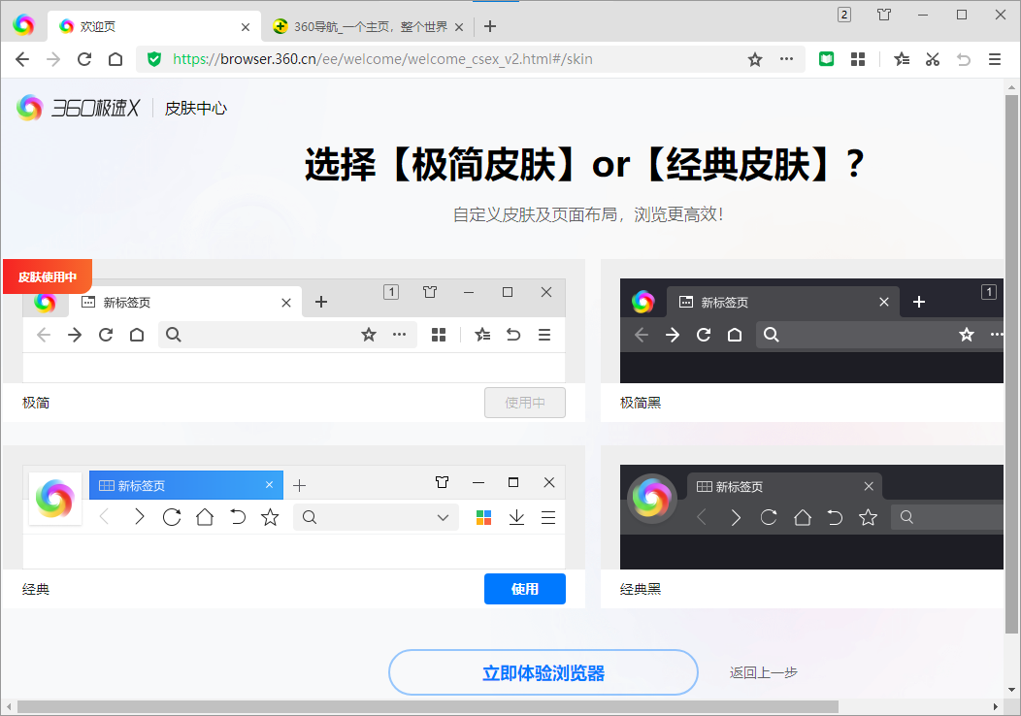Reload the current page
1021x716 pixels.
click(84, 59)
